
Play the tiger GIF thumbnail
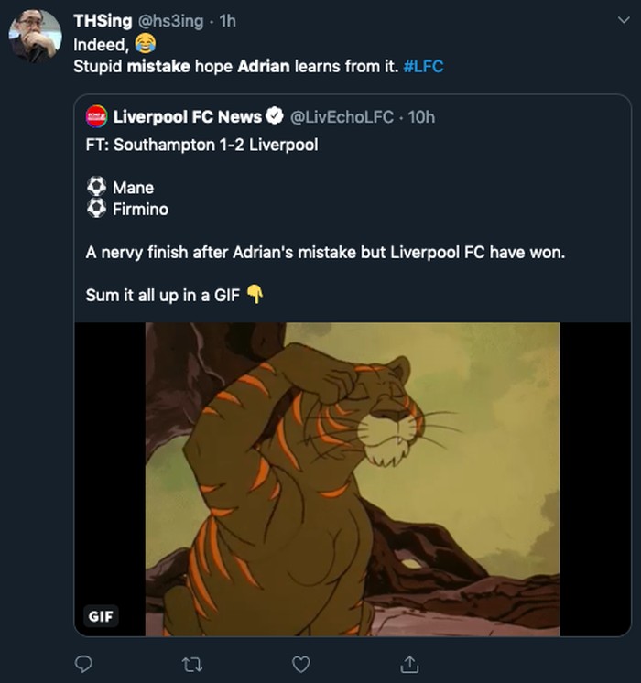click(x=353, y=478)
